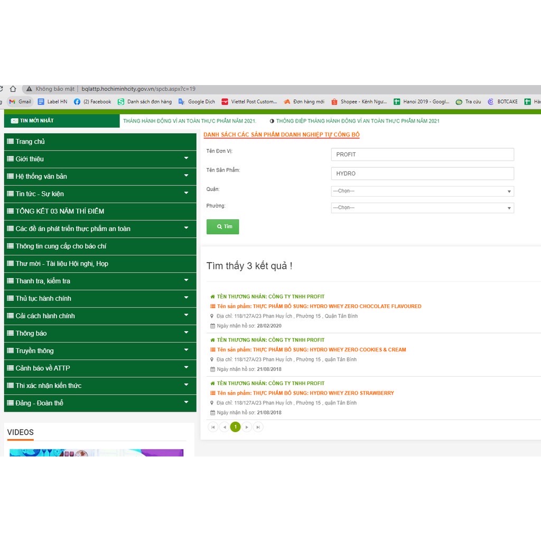Open the THÁNG HÀNH ĐỘNG VÌ AN TOÀN THỰC PHẨM news link

[190, 121]
